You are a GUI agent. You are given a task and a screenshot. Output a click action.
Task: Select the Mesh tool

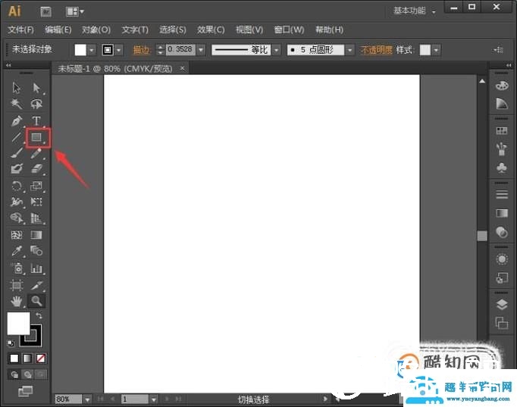pos(17,235)
